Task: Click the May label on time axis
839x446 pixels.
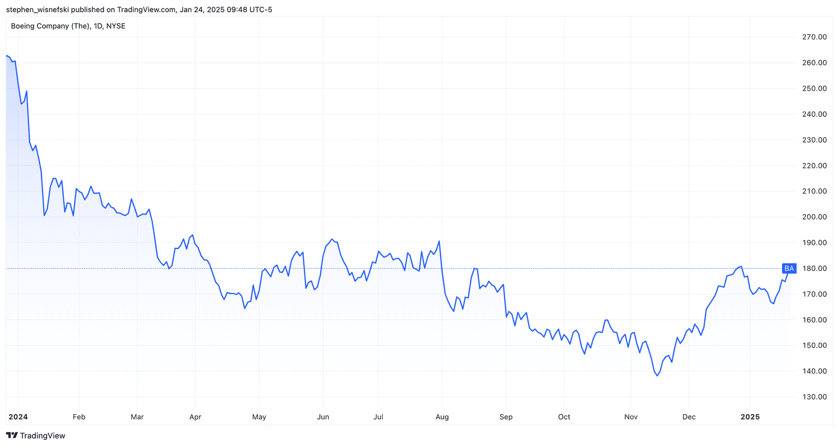Action: 260,417
